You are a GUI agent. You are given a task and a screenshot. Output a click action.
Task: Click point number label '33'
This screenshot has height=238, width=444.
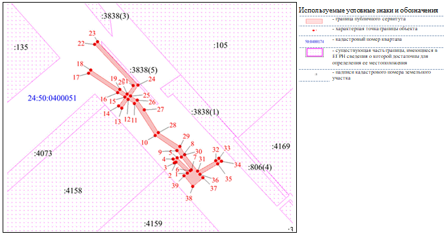click(227, 148)
